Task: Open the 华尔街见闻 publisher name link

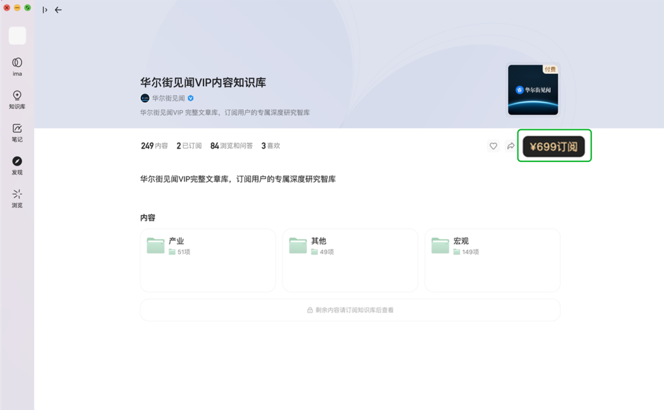Action: click(x=168, y=98)
